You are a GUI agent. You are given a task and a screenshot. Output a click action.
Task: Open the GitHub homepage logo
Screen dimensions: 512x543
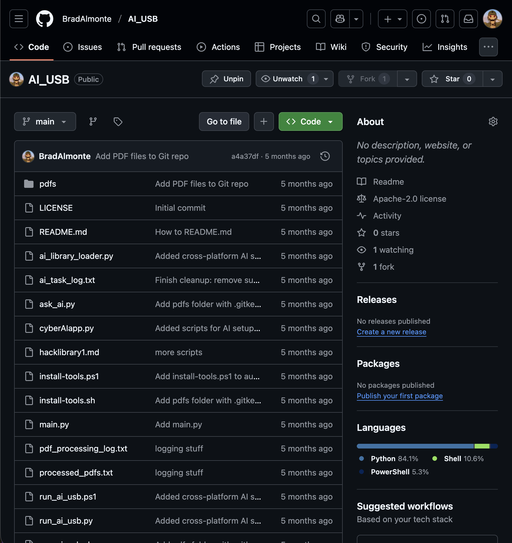(45, 19)
